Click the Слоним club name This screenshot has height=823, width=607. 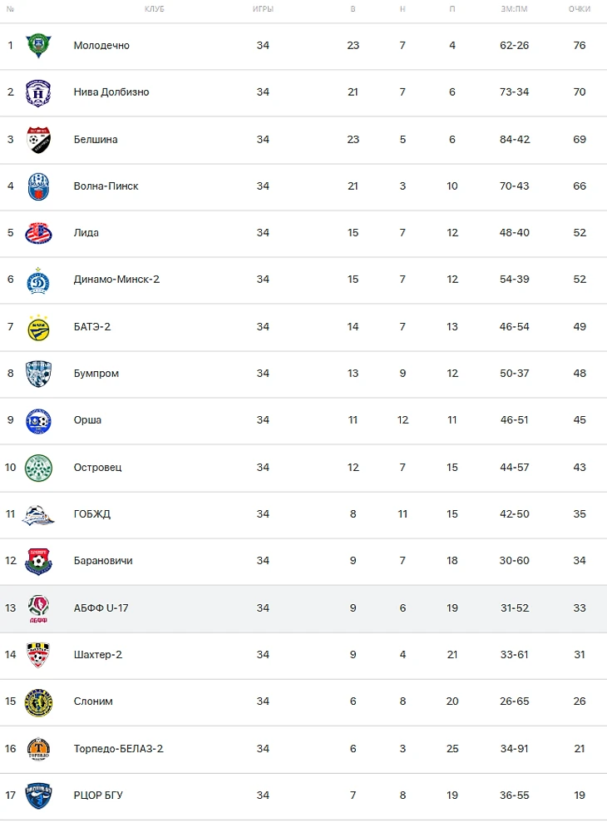(93, 702)
